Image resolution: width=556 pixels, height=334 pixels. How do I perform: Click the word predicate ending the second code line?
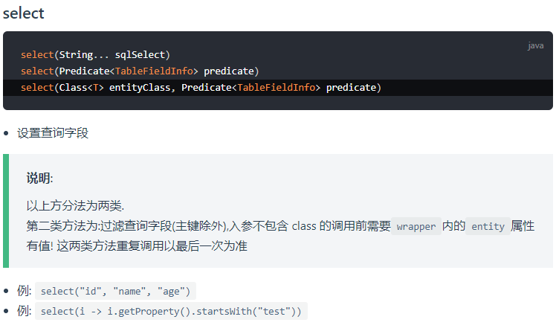tap(230, 71)
